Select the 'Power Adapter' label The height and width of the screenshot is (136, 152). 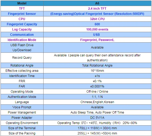point(22,118)
